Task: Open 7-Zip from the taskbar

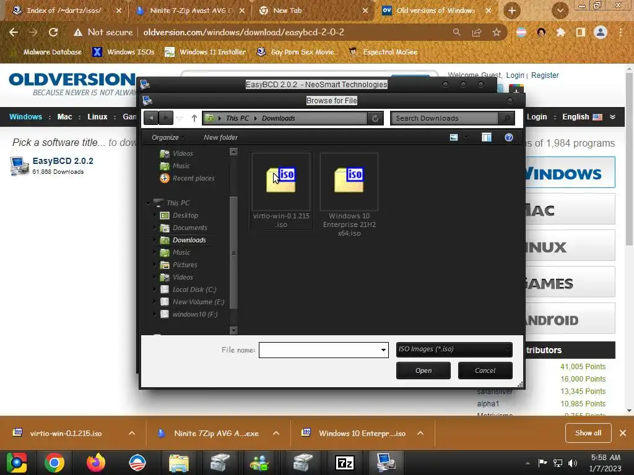Action: click(x=344, y=463)
